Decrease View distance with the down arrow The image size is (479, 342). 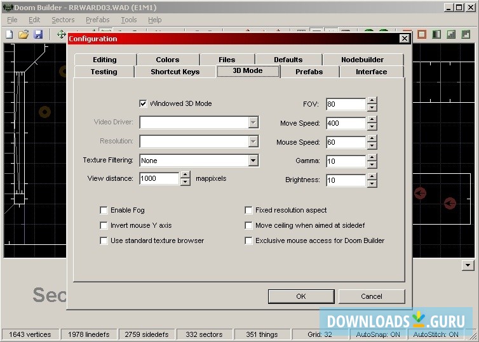pos(185,182)
